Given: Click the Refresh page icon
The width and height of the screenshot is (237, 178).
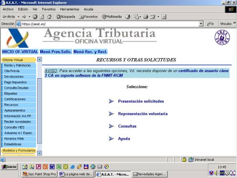Looking at the screenshot, I should 42,17.
